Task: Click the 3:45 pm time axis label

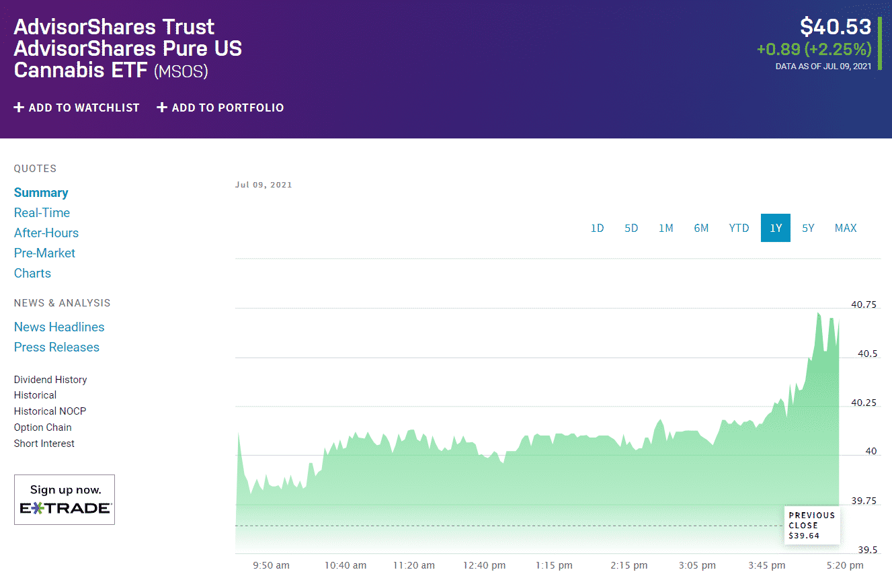Action: coord(766,565)
